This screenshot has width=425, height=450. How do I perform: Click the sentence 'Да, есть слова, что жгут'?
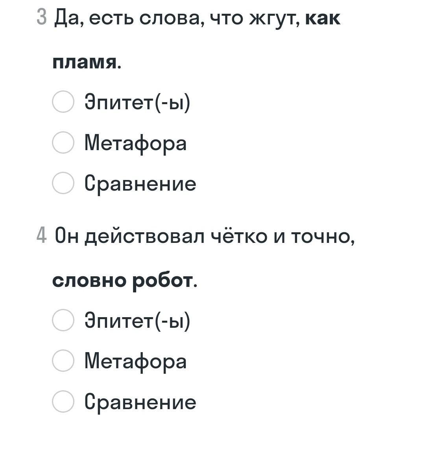click(177, 18)
